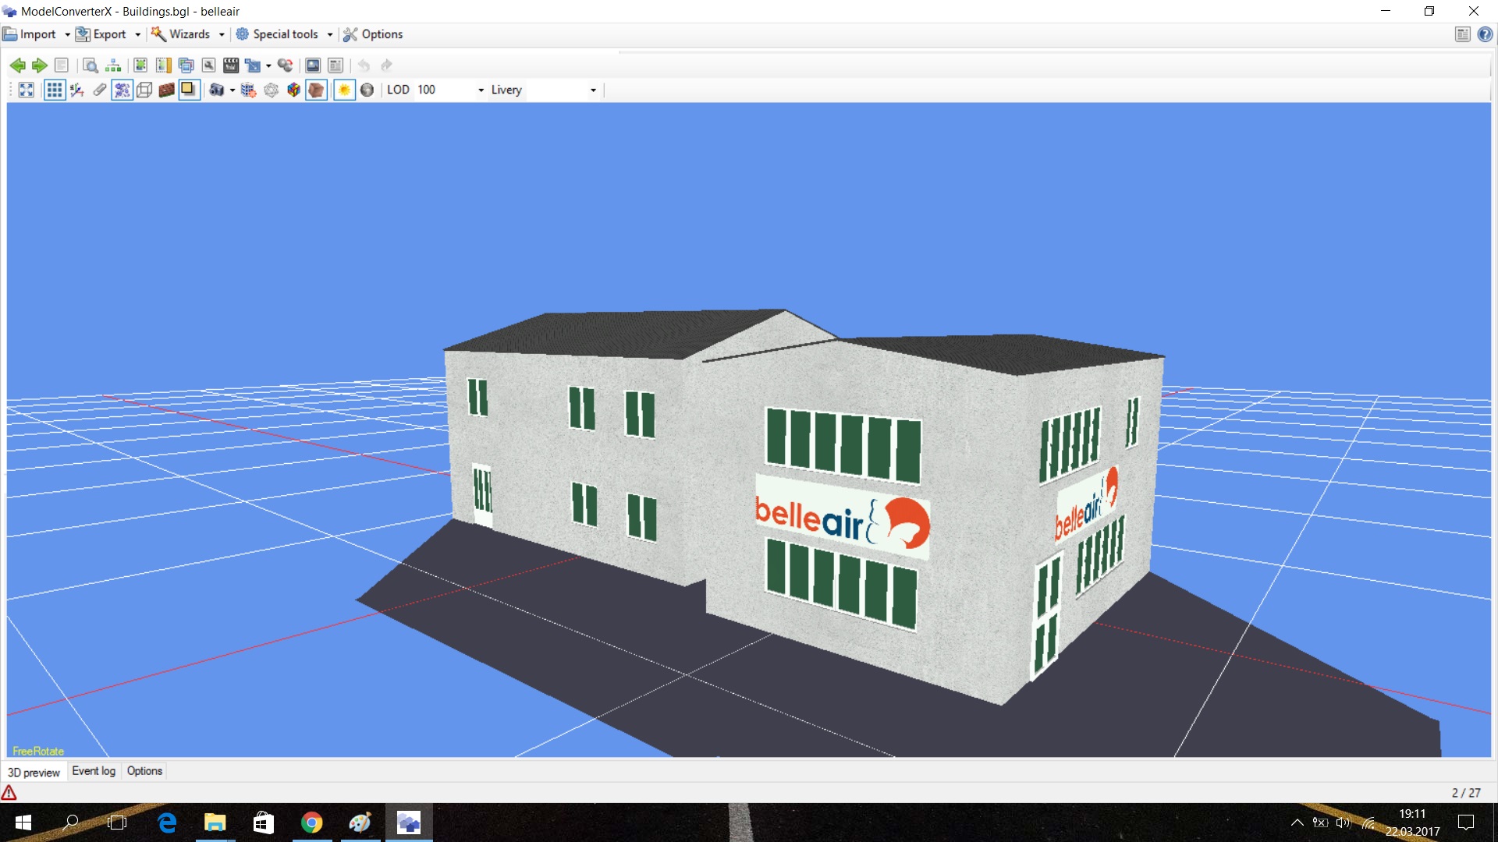Click the colorful cube material icon
Screen dimensions: 1498x842
(x=293, y=90)
